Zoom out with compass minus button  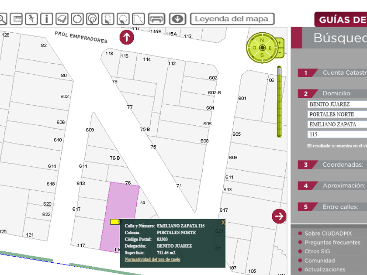click(280, 53)
